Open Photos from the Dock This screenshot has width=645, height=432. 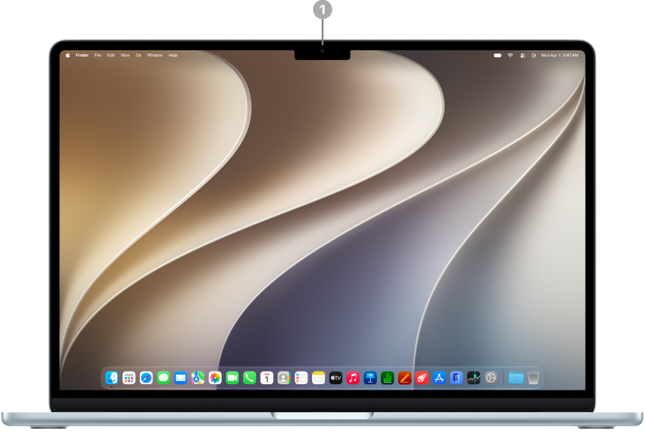[x=215, y=377]
